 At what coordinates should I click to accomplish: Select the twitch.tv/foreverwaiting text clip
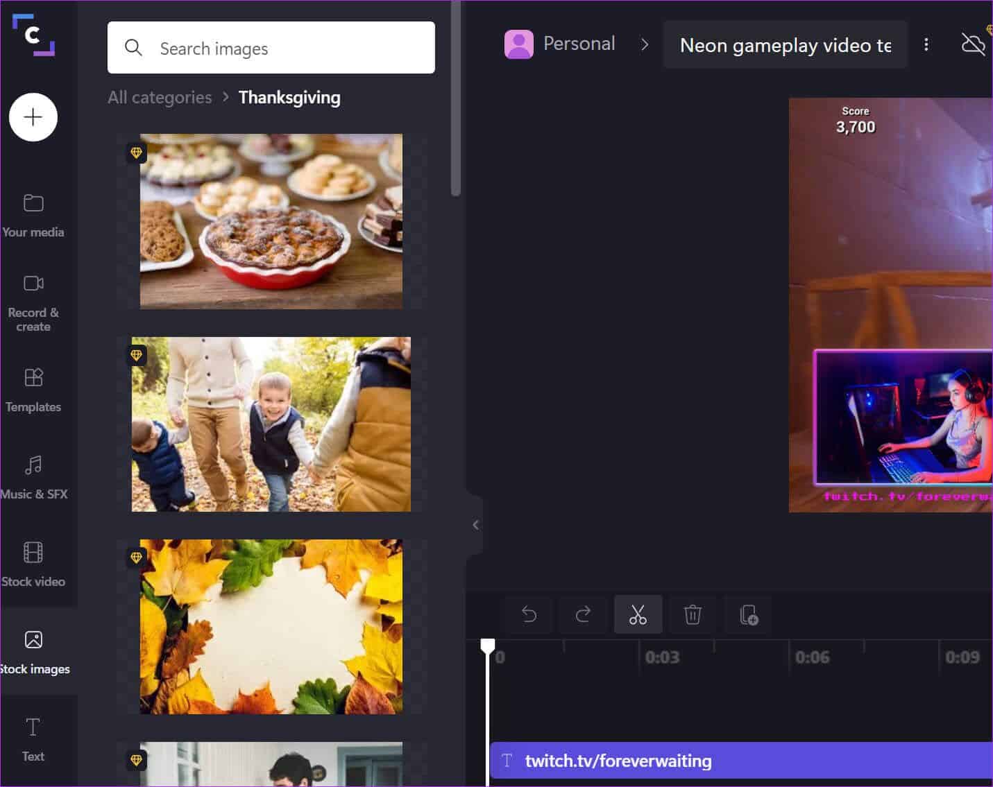(x=741, y=761)
